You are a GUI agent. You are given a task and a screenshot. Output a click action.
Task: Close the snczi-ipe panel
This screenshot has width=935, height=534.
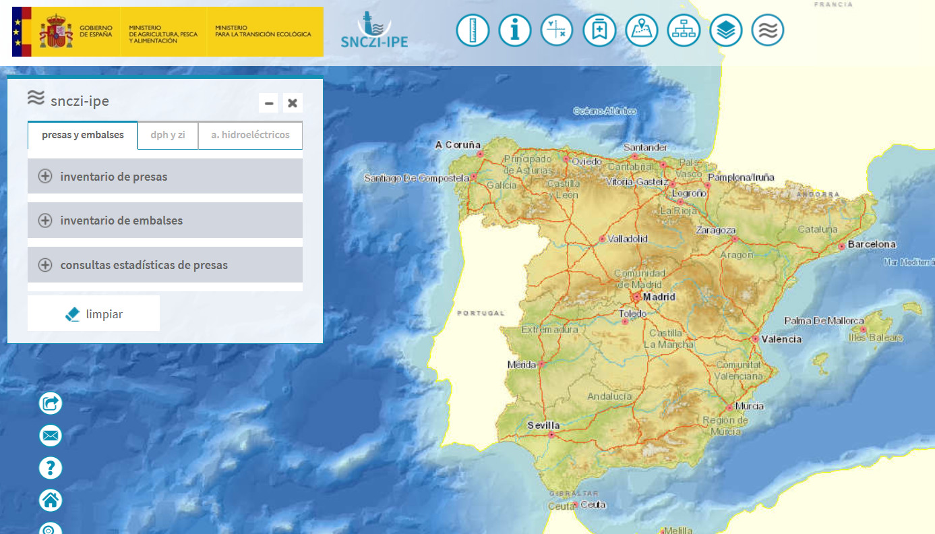pos(293,103)
